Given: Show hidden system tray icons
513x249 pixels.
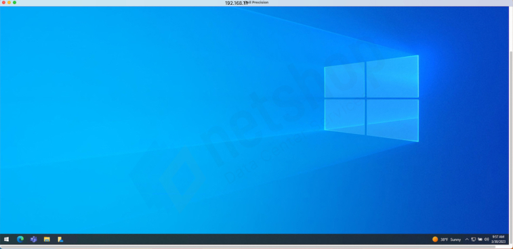Looking at the screenshot, I should point(467,240).
